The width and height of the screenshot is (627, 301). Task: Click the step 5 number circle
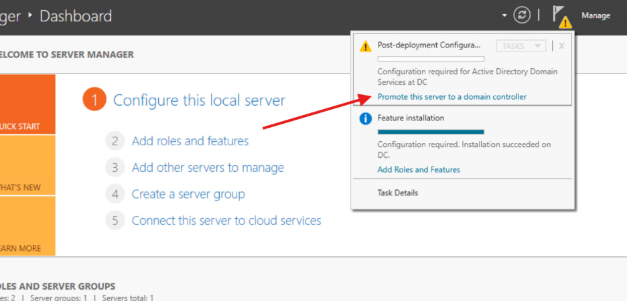point(115,221)
